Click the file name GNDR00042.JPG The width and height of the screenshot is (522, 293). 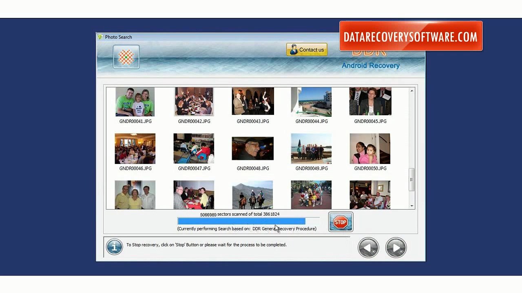(x=194, y=121)
